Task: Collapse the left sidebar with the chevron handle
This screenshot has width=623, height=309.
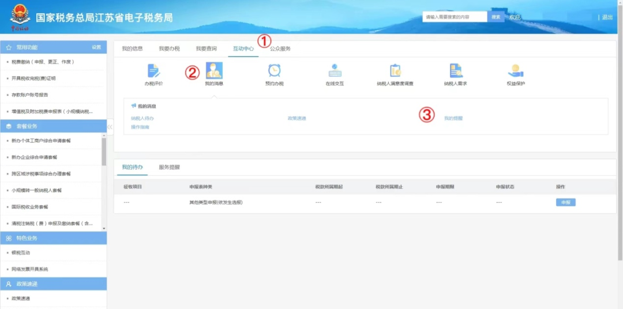Action: click(110, 127)
